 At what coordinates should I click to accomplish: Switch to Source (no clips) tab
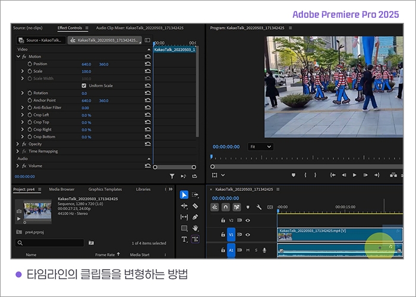[x=27, y=28]
